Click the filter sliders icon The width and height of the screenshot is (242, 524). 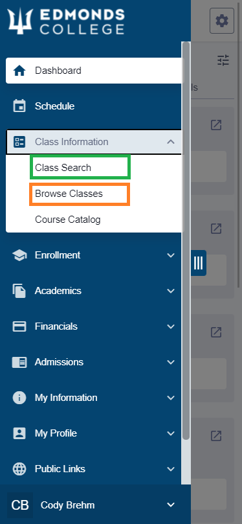click(223, 60)
